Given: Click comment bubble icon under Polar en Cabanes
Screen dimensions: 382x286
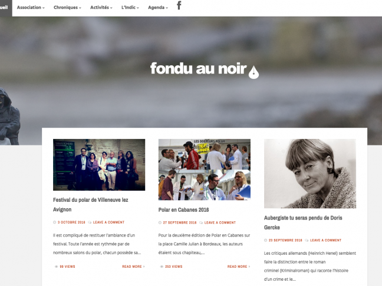Looking at the screenshot, I should (x=201, y=222).
